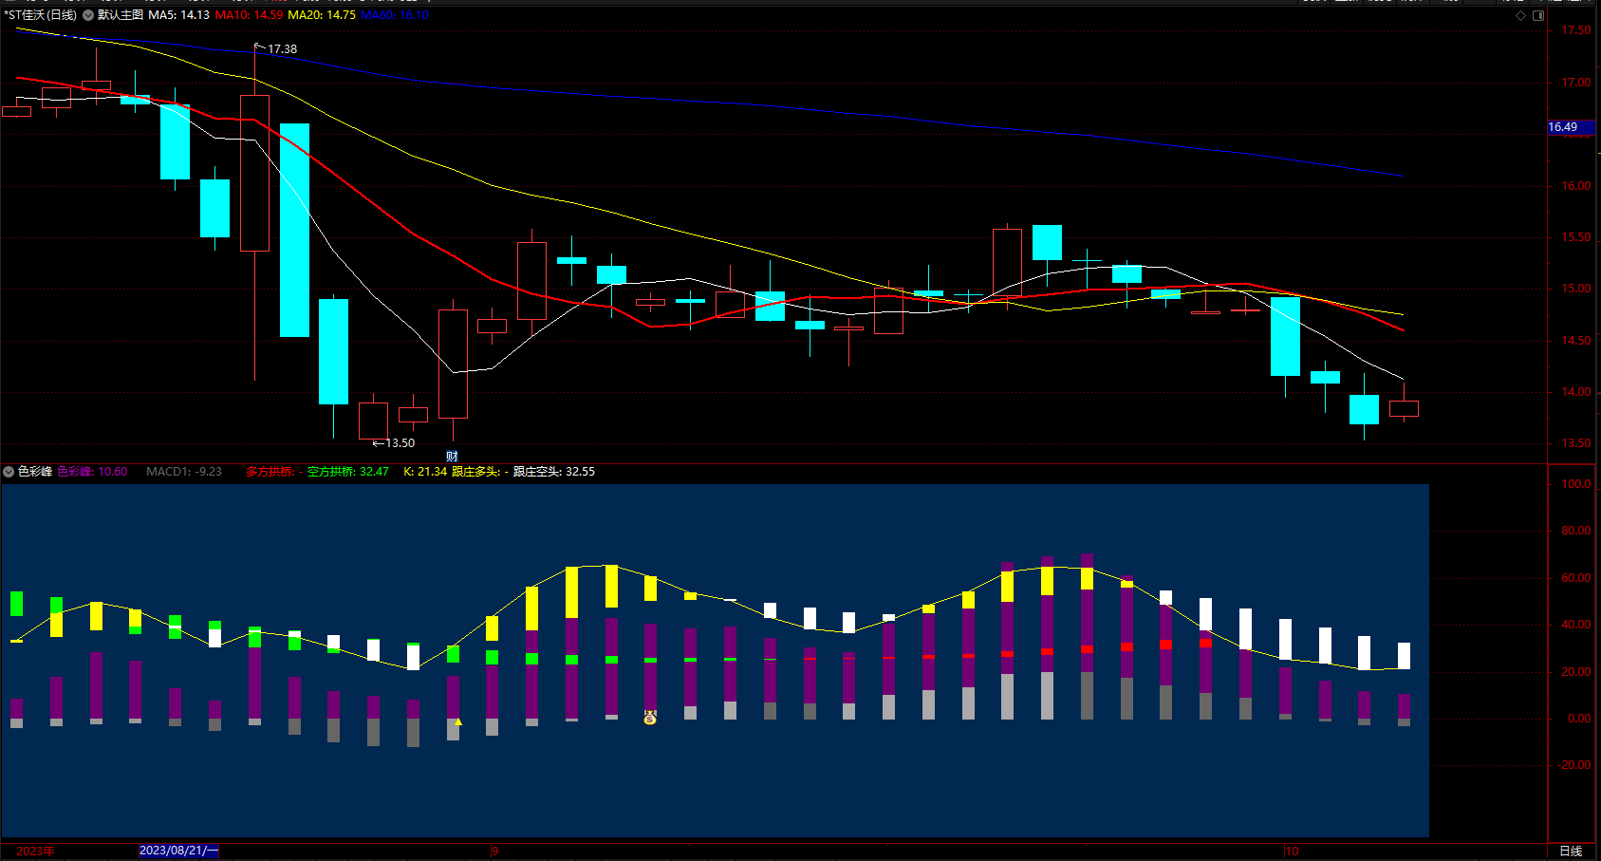1601x861 pixels.
Task: Select the MA20: 14.75 label
Action: [x=322, y=15]
